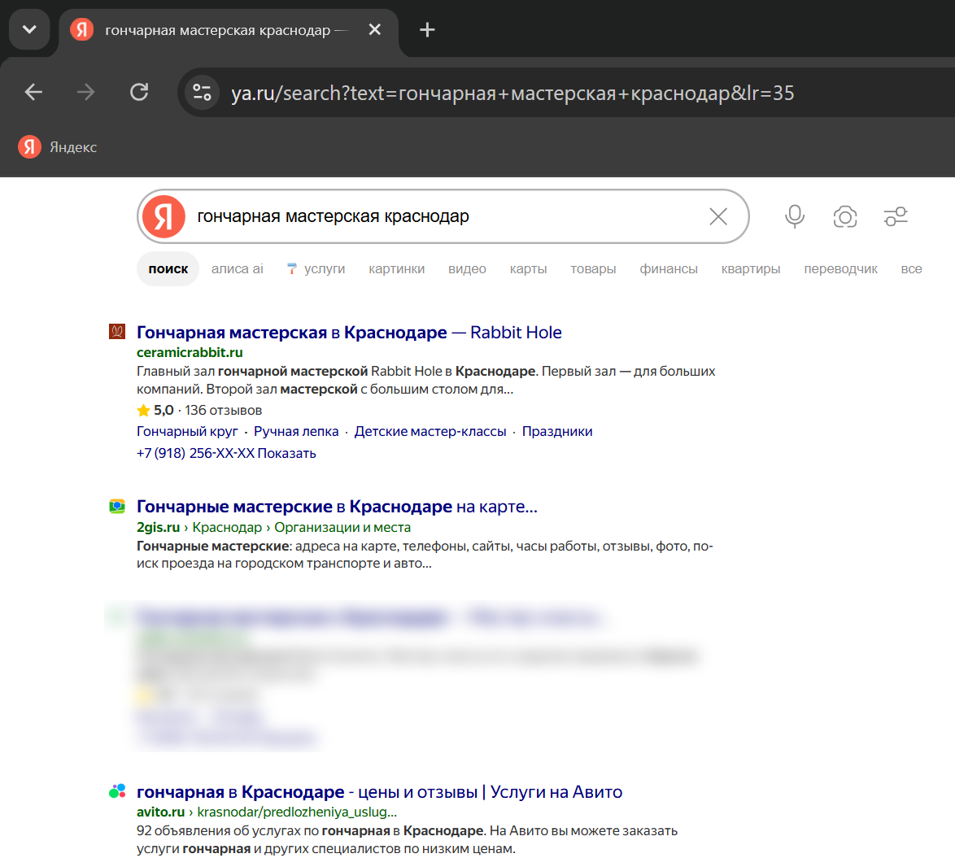Image resolution: width=955 pixels, height=858 pixels.
Task: Clear the search query with X
Action: [718, 216]
